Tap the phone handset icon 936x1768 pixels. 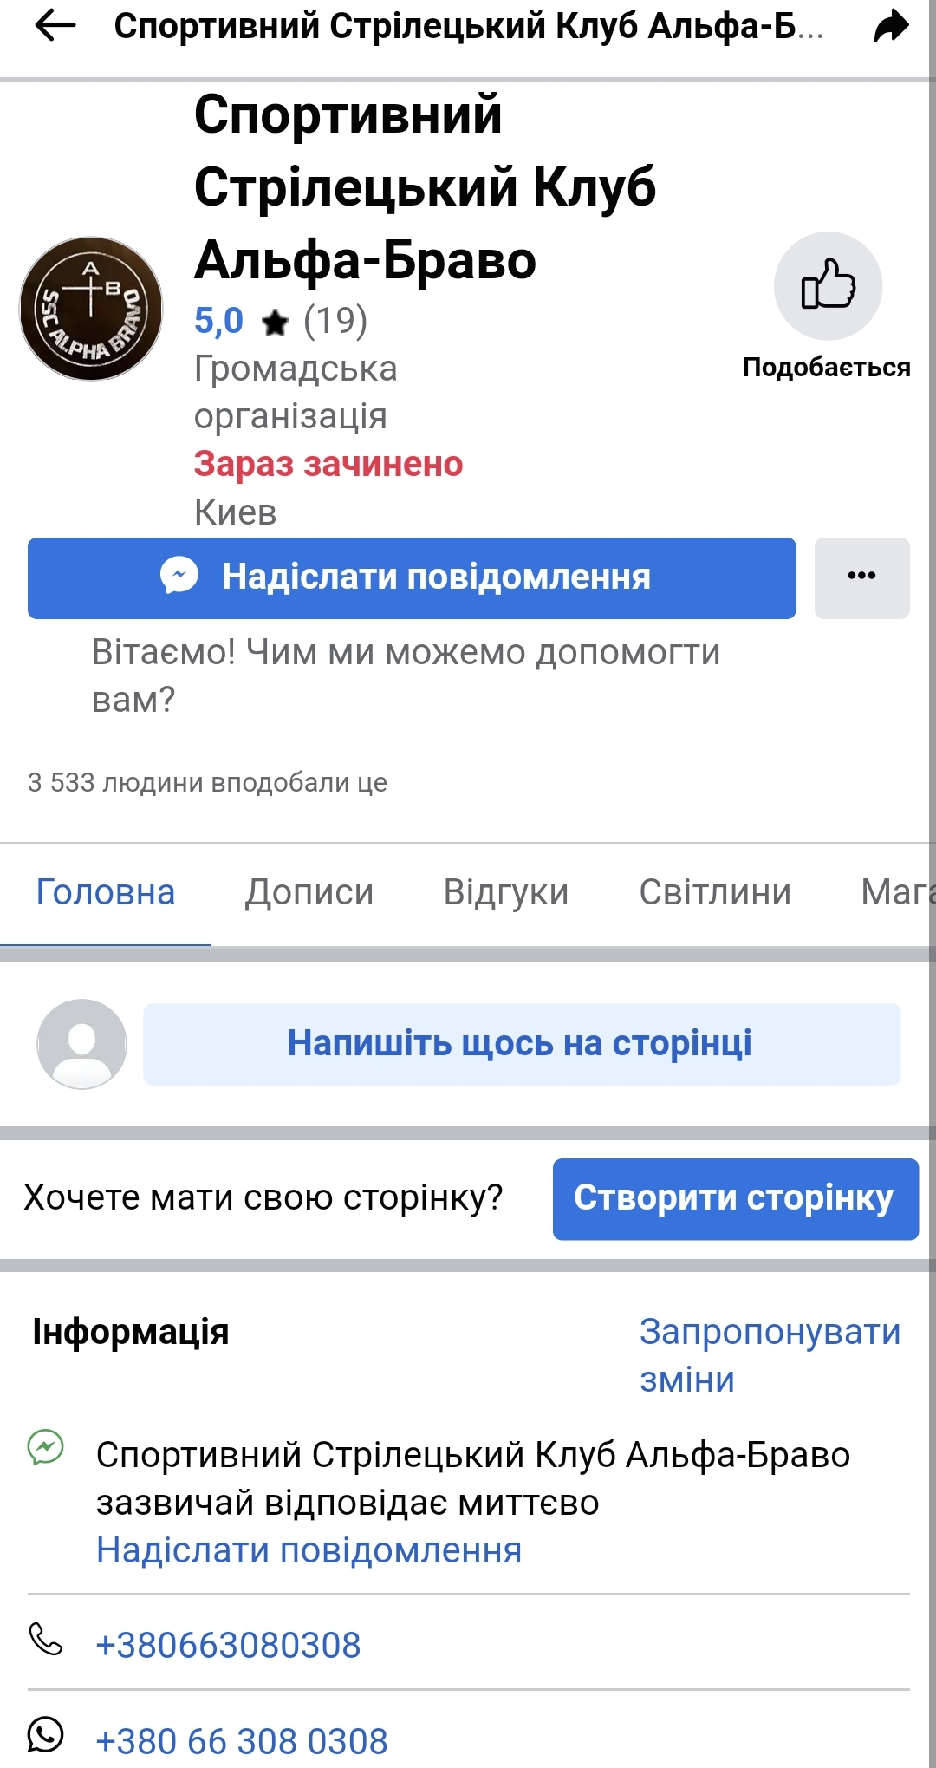pyautogui.click(x=45, y=1639)
